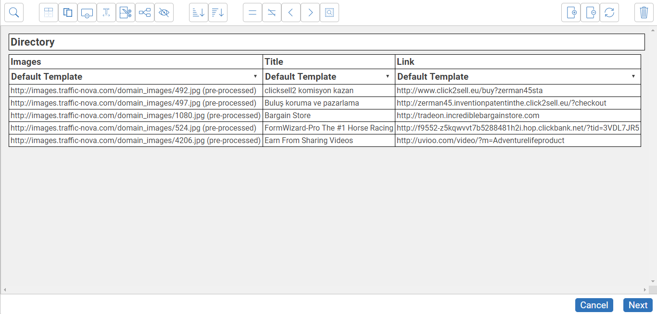Click the copy/duplicate pages icon

click(68, 12)
